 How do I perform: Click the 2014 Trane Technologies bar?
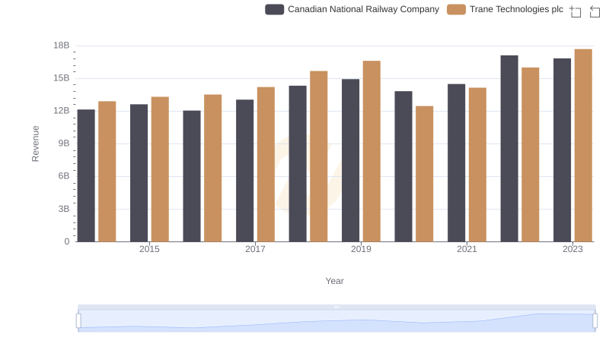(x=107, y=172)
